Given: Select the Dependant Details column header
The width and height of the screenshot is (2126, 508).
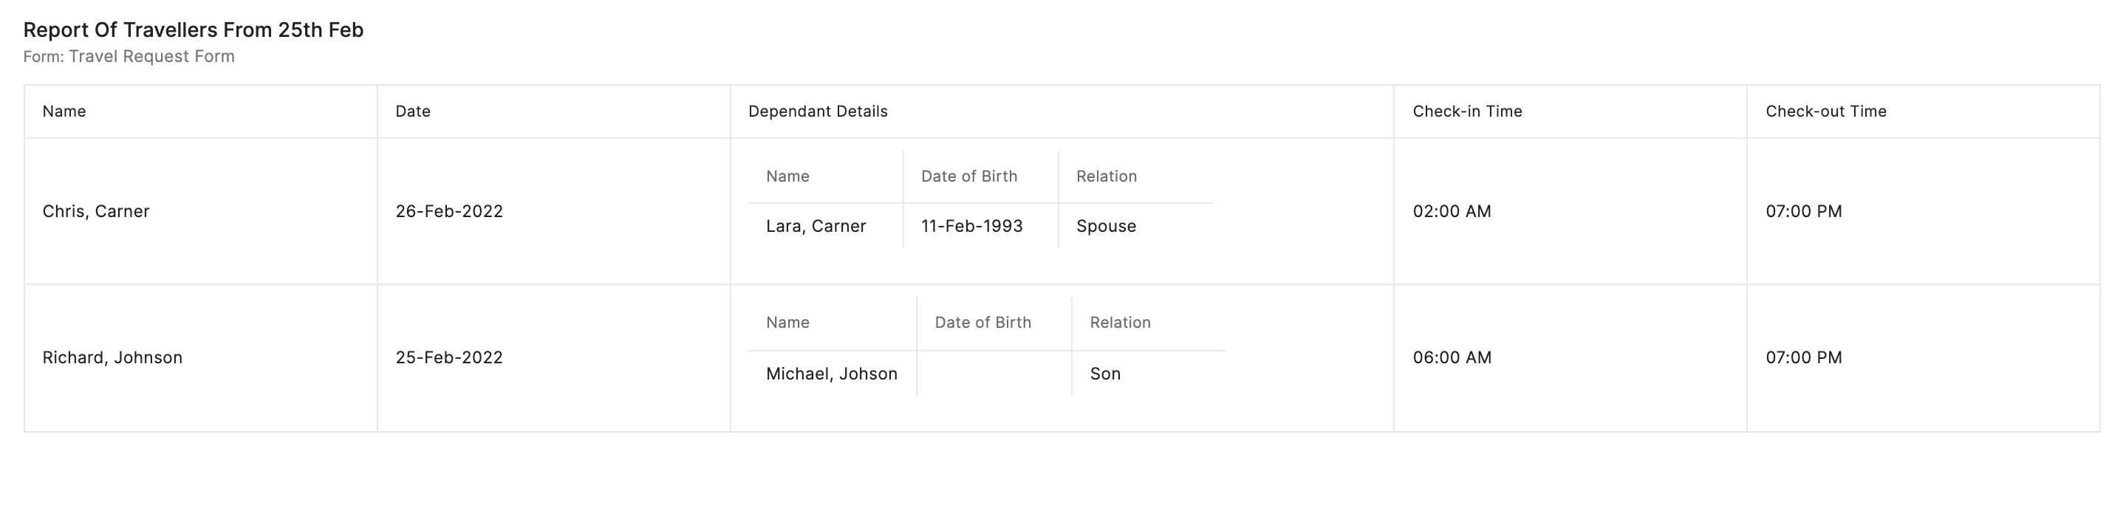Looking at the screenshot, I should coord(817,111).
